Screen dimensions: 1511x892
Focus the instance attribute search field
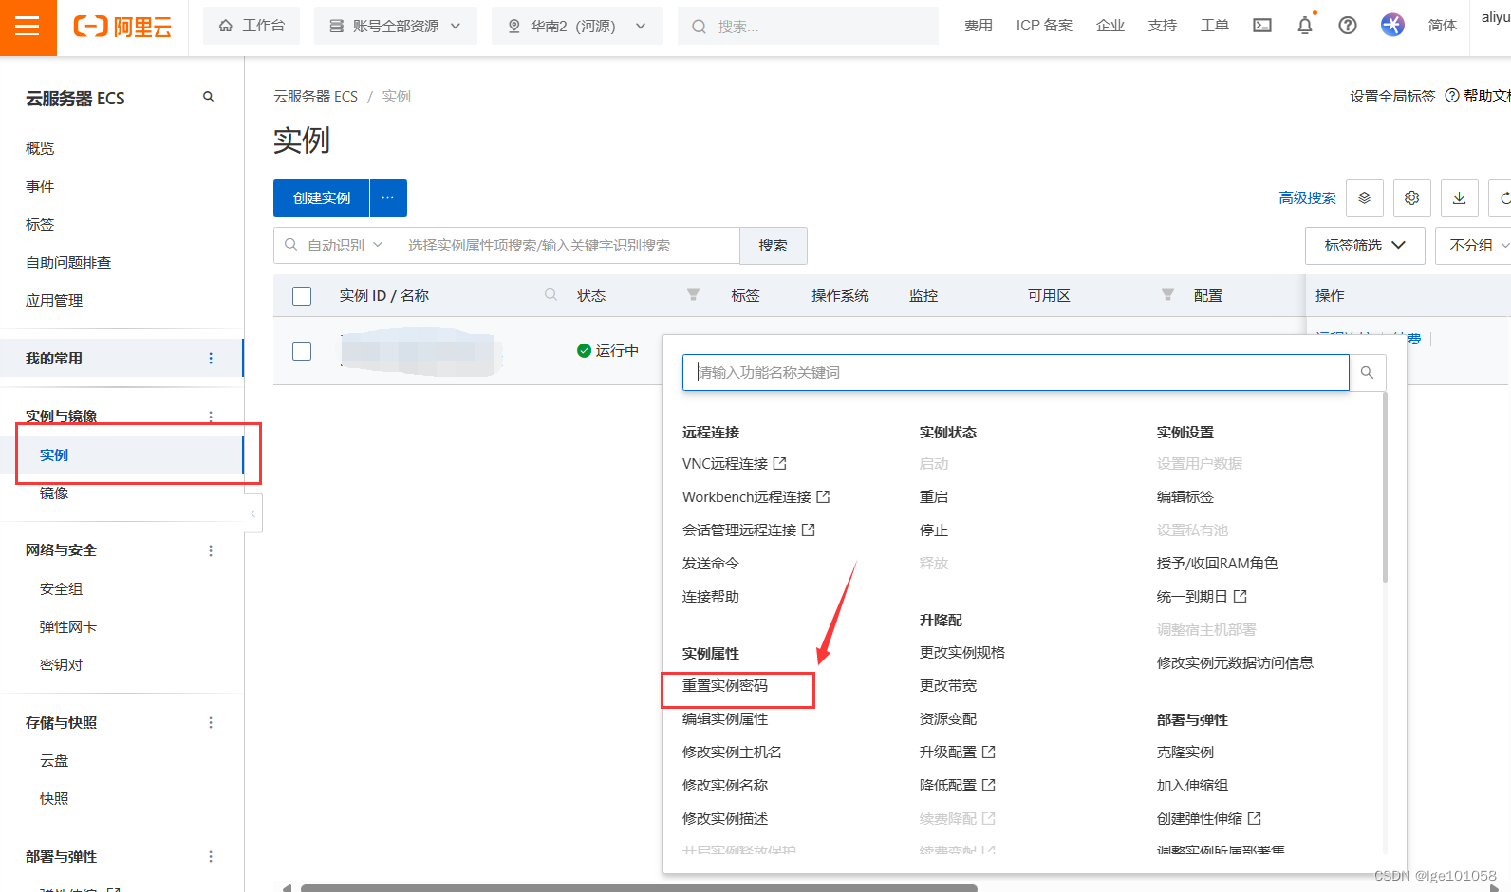569,245
